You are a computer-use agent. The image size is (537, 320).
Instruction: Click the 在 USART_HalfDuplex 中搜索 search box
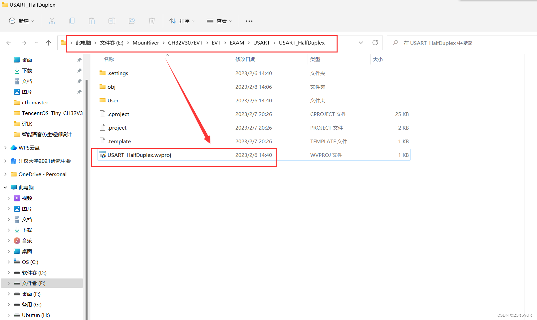[x=462, y=43]
